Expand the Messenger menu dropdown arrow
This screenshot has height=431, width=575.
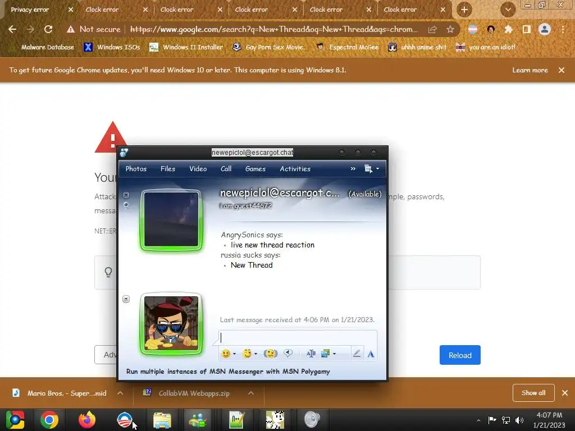tap(377, 168)
